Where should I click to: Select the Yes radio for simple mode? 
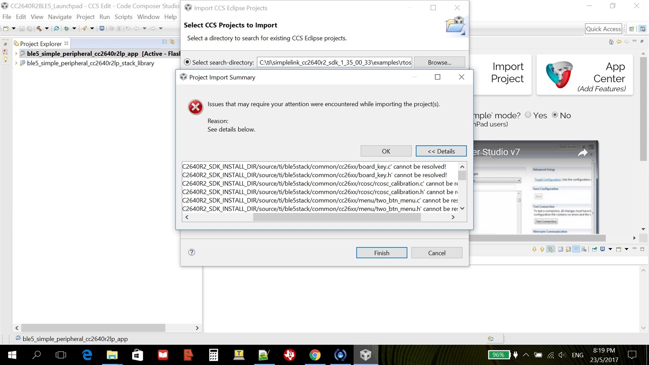coord(528,115)
